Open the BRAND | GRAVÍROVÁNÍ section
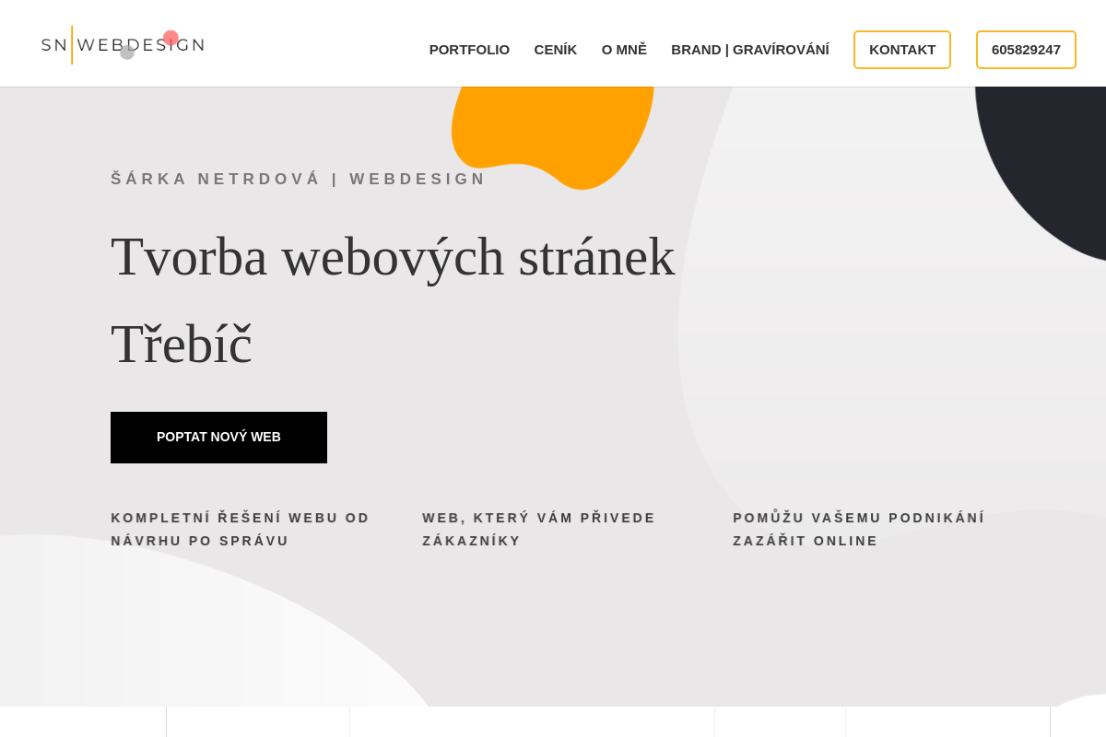Viewport: 1106px width, 737px height. click(x=750, y=50)
